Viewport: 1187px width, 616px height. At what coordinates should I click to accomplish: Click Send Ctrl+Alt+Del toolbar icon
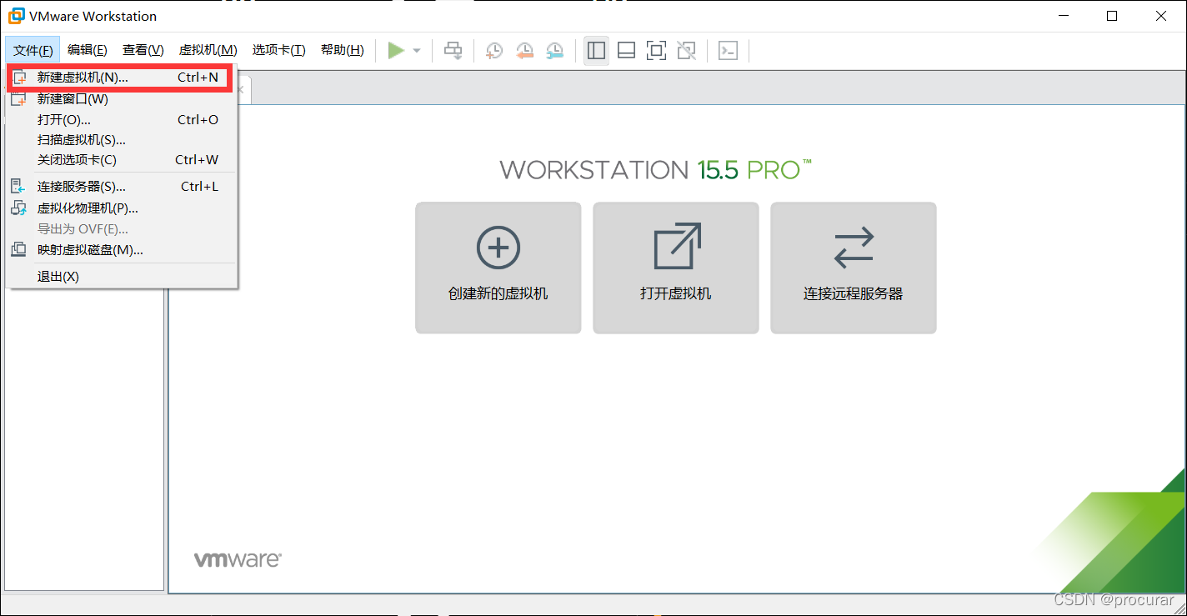click(453, 51)
